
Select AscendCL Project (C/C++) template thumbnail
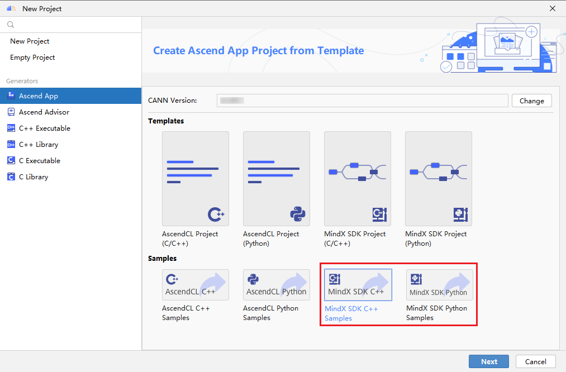pyautogui.click(x=196, y=179)
